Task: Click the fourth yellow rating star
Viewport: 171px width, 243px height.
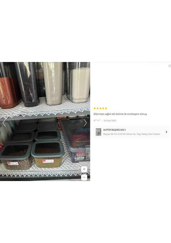Action: click(103, 108)
